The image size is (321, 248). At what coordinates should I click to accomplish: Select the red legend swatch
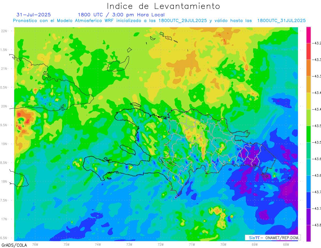coord(308,51)
